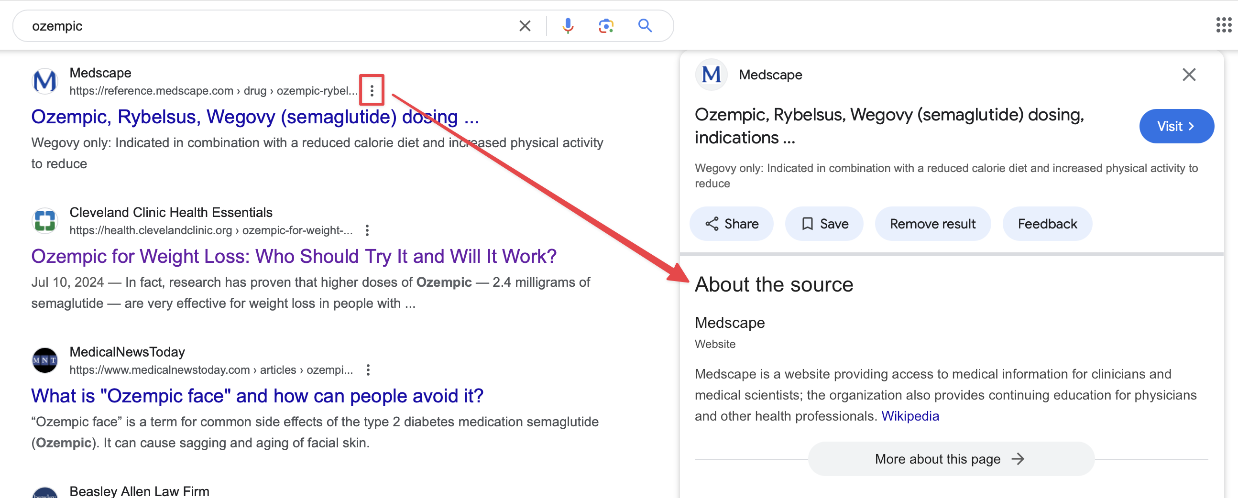The height and width of the screenshot is (498, 1238).
Task: Open the Google apps grid
Action: coord(1224,25)
